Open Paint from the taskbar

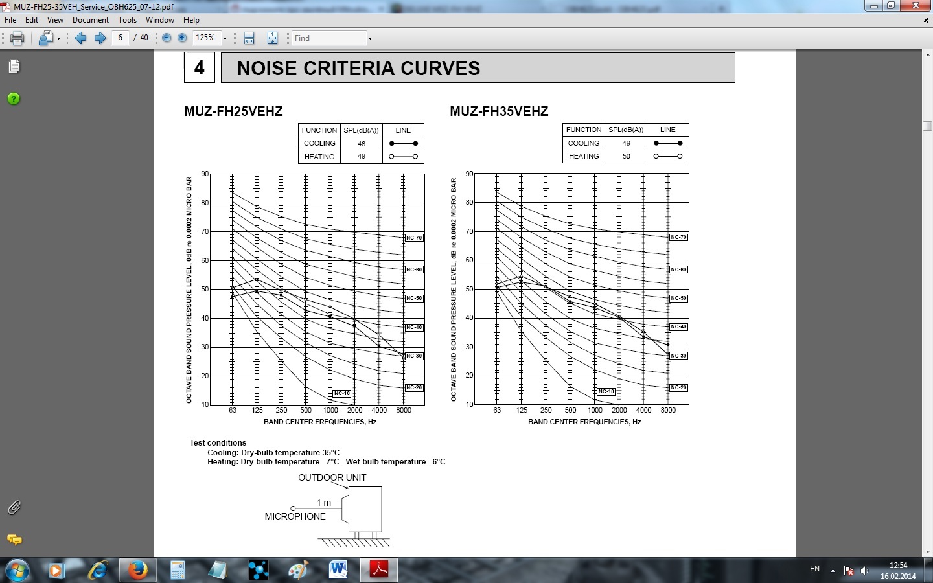[298, 571]
